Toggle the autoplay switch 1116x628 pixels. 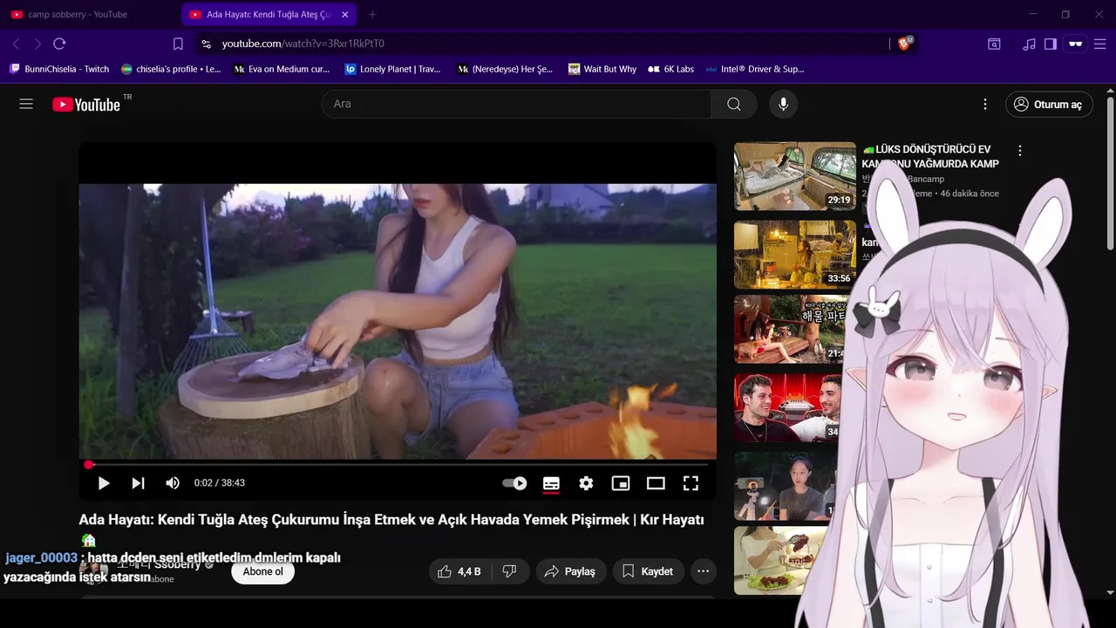click(514, 482)
